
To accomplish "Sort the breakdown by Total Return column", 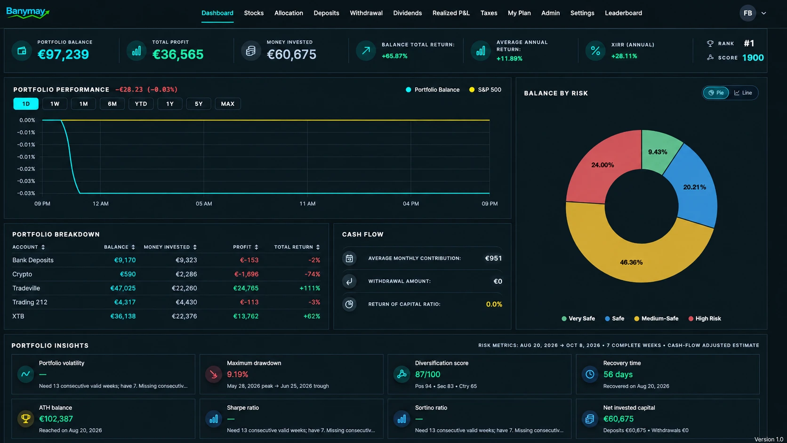I will (297, 247).
